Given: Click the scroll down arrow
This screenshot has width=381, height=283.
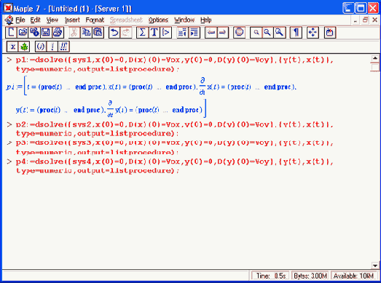Looking at the screenshot, I should click(x=375, y=266).
